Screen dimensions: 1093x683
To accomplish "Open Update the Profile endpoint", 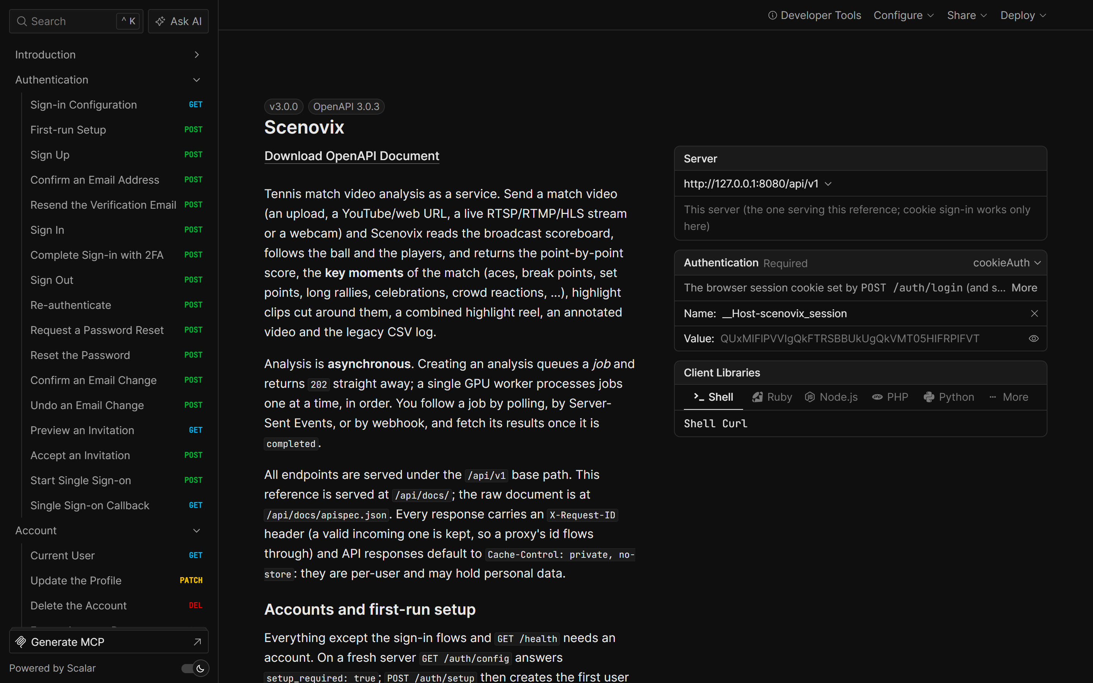I will pyautogui.click(x=116, y=581).
